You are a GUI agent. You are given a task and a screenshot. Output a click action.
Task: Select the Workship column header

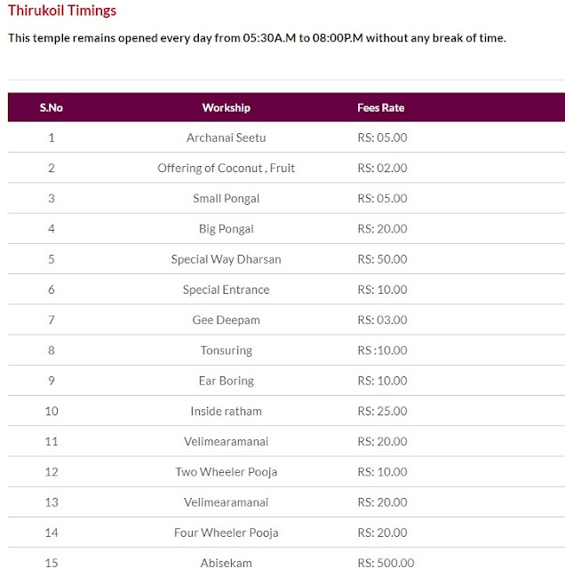point(227,107)
